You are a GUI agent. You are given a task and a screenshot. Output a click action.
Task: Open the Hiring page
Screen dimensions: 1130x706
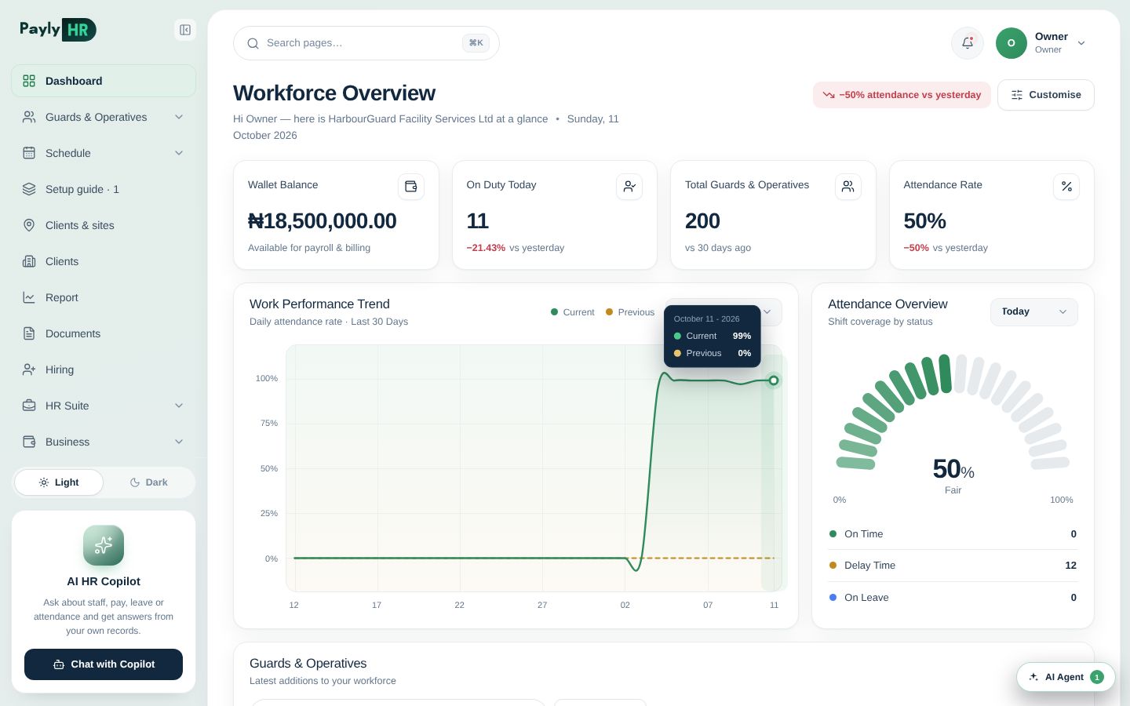[x=104, y=369]
